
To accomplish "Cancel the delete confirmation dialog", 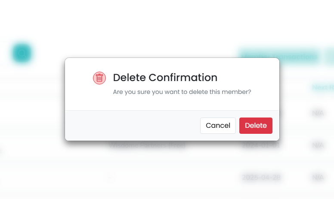I will pos(218,126).
